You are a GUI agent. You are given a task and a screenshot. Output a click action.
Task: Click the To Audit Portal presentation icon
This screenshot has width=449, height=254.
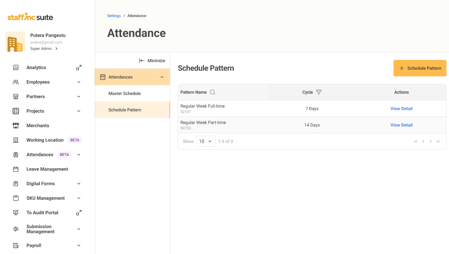pos(16,213)
